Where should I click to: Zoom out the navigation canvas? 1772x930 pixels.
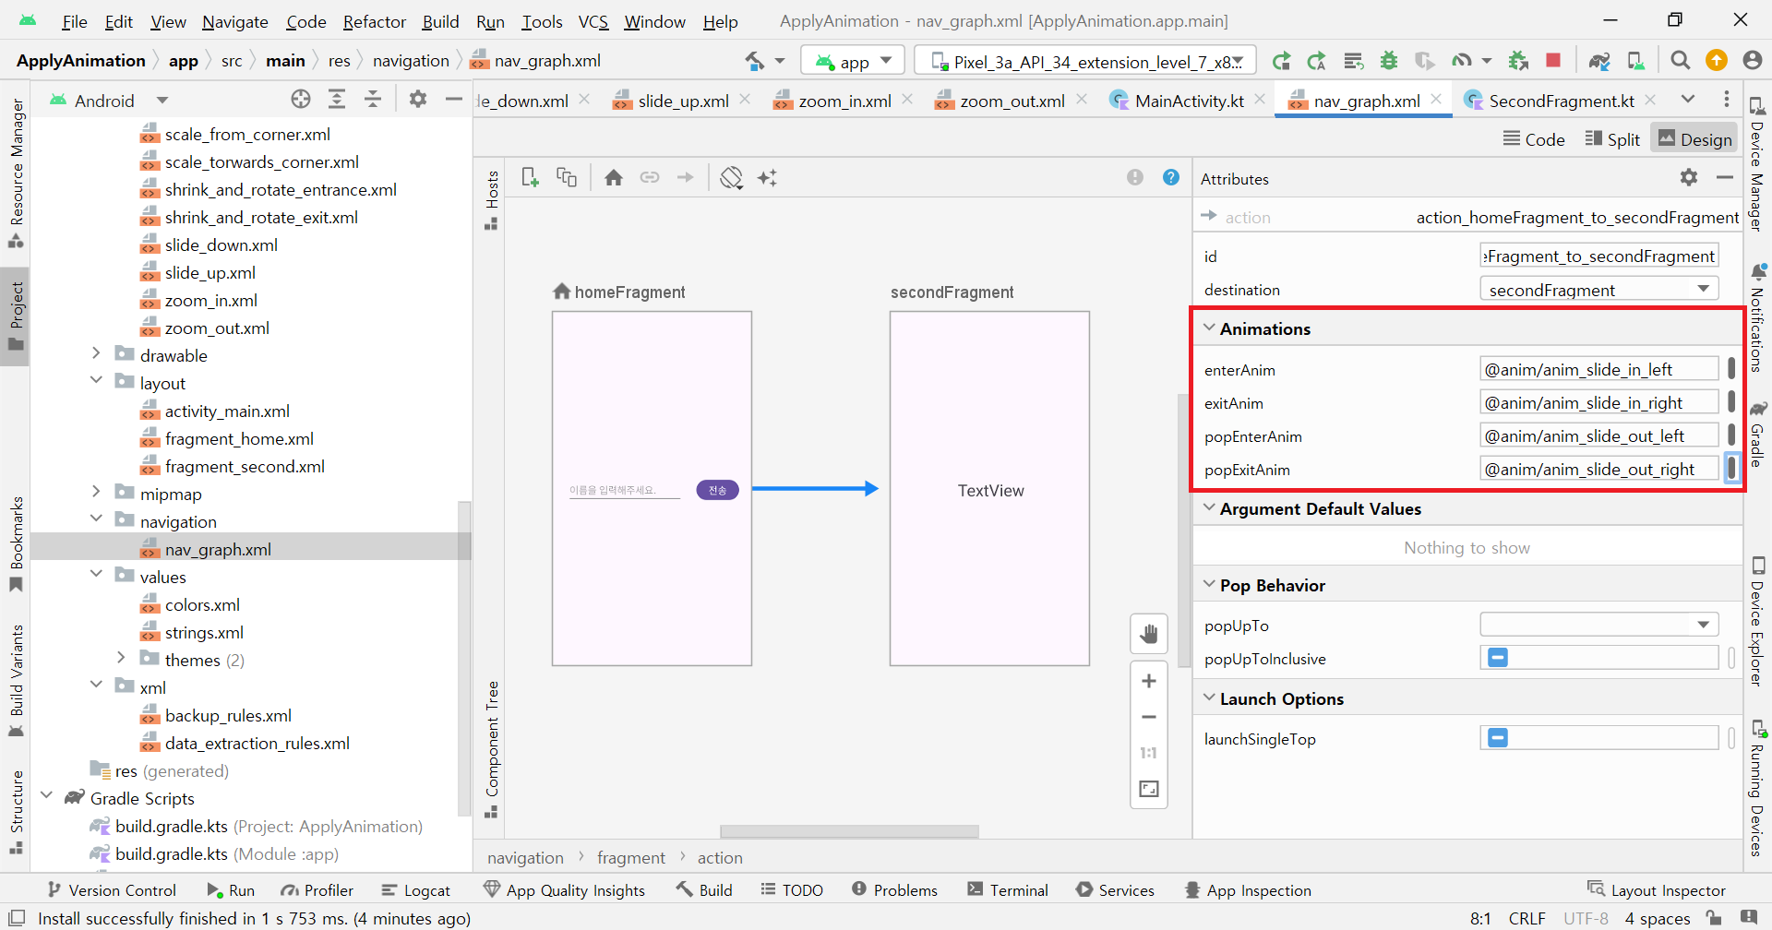[1149, 717]
